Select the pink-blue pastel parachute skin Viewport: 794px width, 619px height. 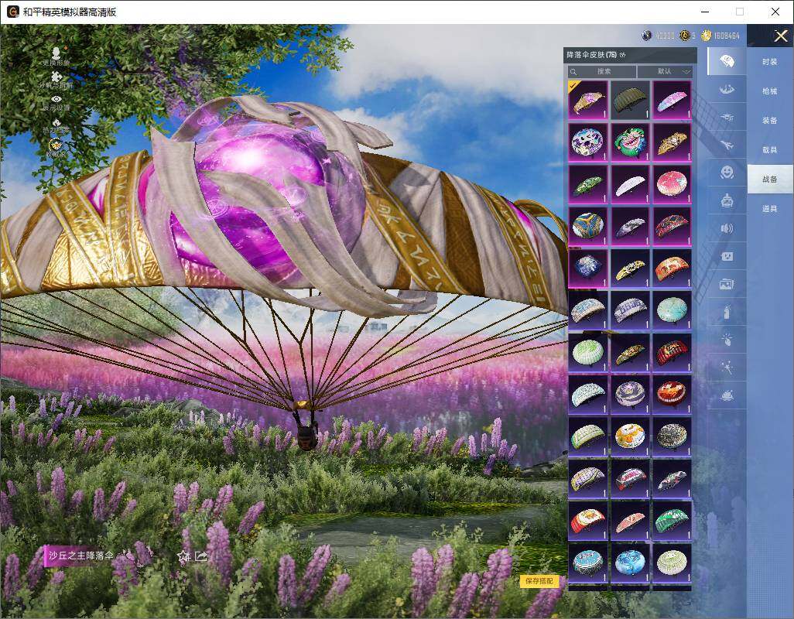pos(672,101)
